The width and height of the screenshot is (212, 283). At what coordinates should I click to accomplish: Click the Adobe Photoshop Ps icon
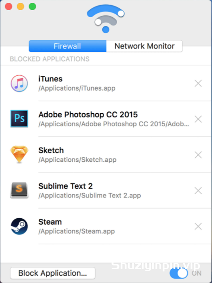[19, 118]
